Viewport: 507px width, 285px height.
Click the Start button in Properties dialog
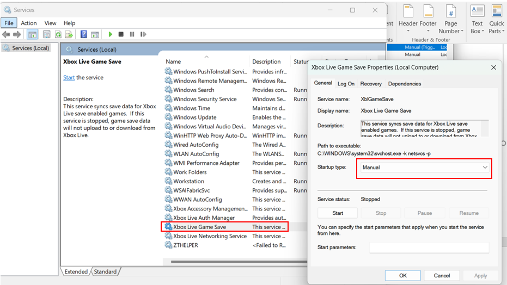click(x=338, y=213)
